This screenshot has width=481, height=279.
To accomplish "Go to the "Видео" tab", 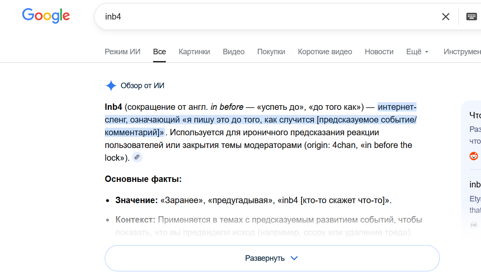I will click(x=234, y=52).
